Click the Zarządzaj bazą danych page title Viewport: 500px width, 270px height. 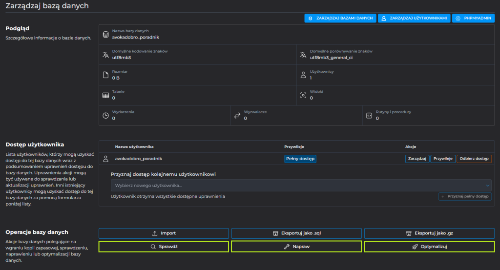point(47,6)
